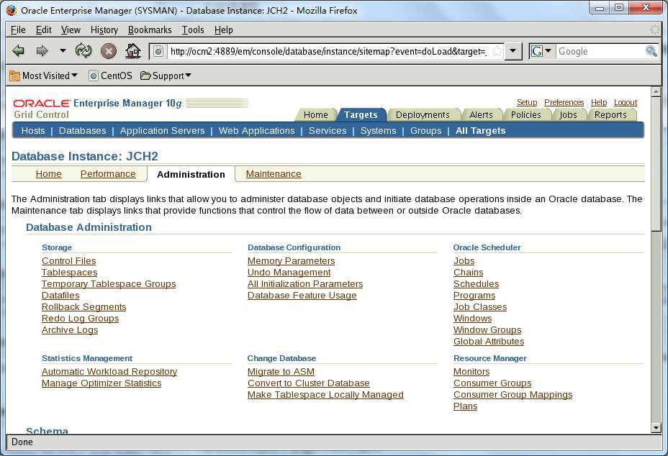Open the History menu
Screen dimensions: 668x456
point(104,29)
